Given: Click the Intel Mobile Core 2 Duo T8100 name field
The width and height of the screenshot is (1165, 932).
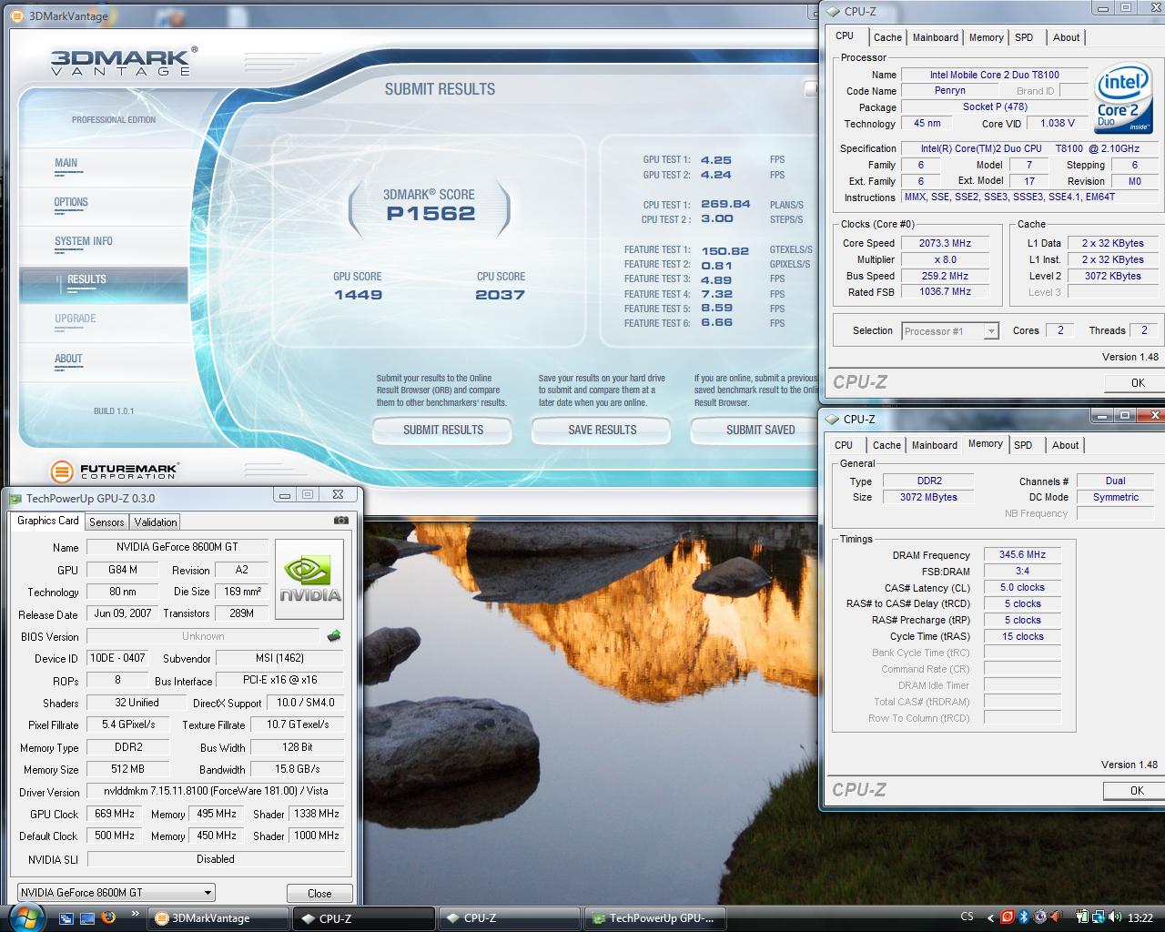Looking at the screenshot, I should (994, 75).
